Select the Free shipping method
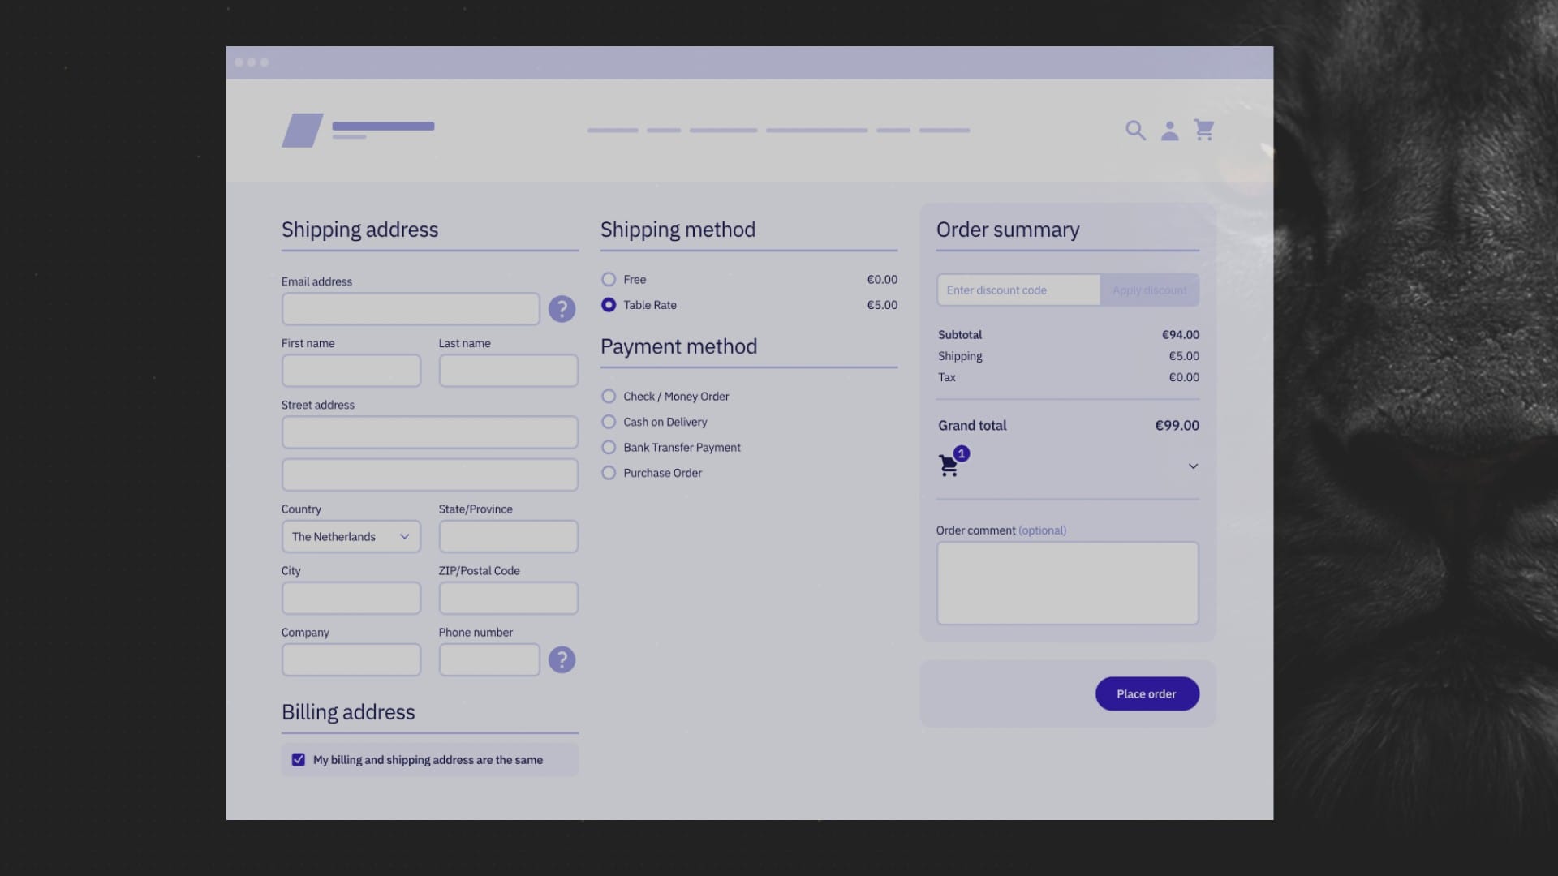The width and height of the screenshot is (1558, 876). (x=609, y=279)
